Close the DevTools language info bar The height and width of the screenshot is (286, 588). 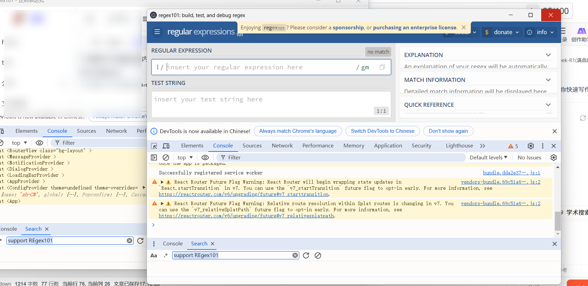(555, 131)
